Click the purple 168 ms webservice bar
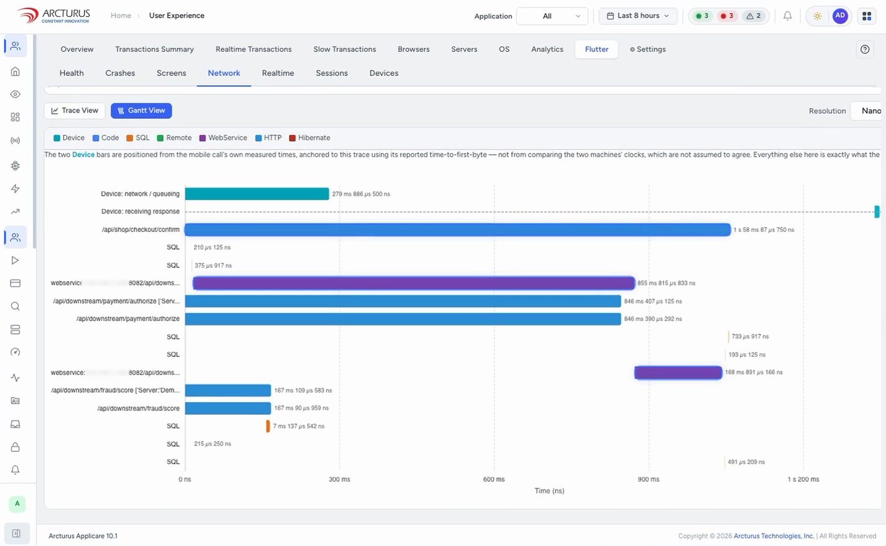 (678, 372)
